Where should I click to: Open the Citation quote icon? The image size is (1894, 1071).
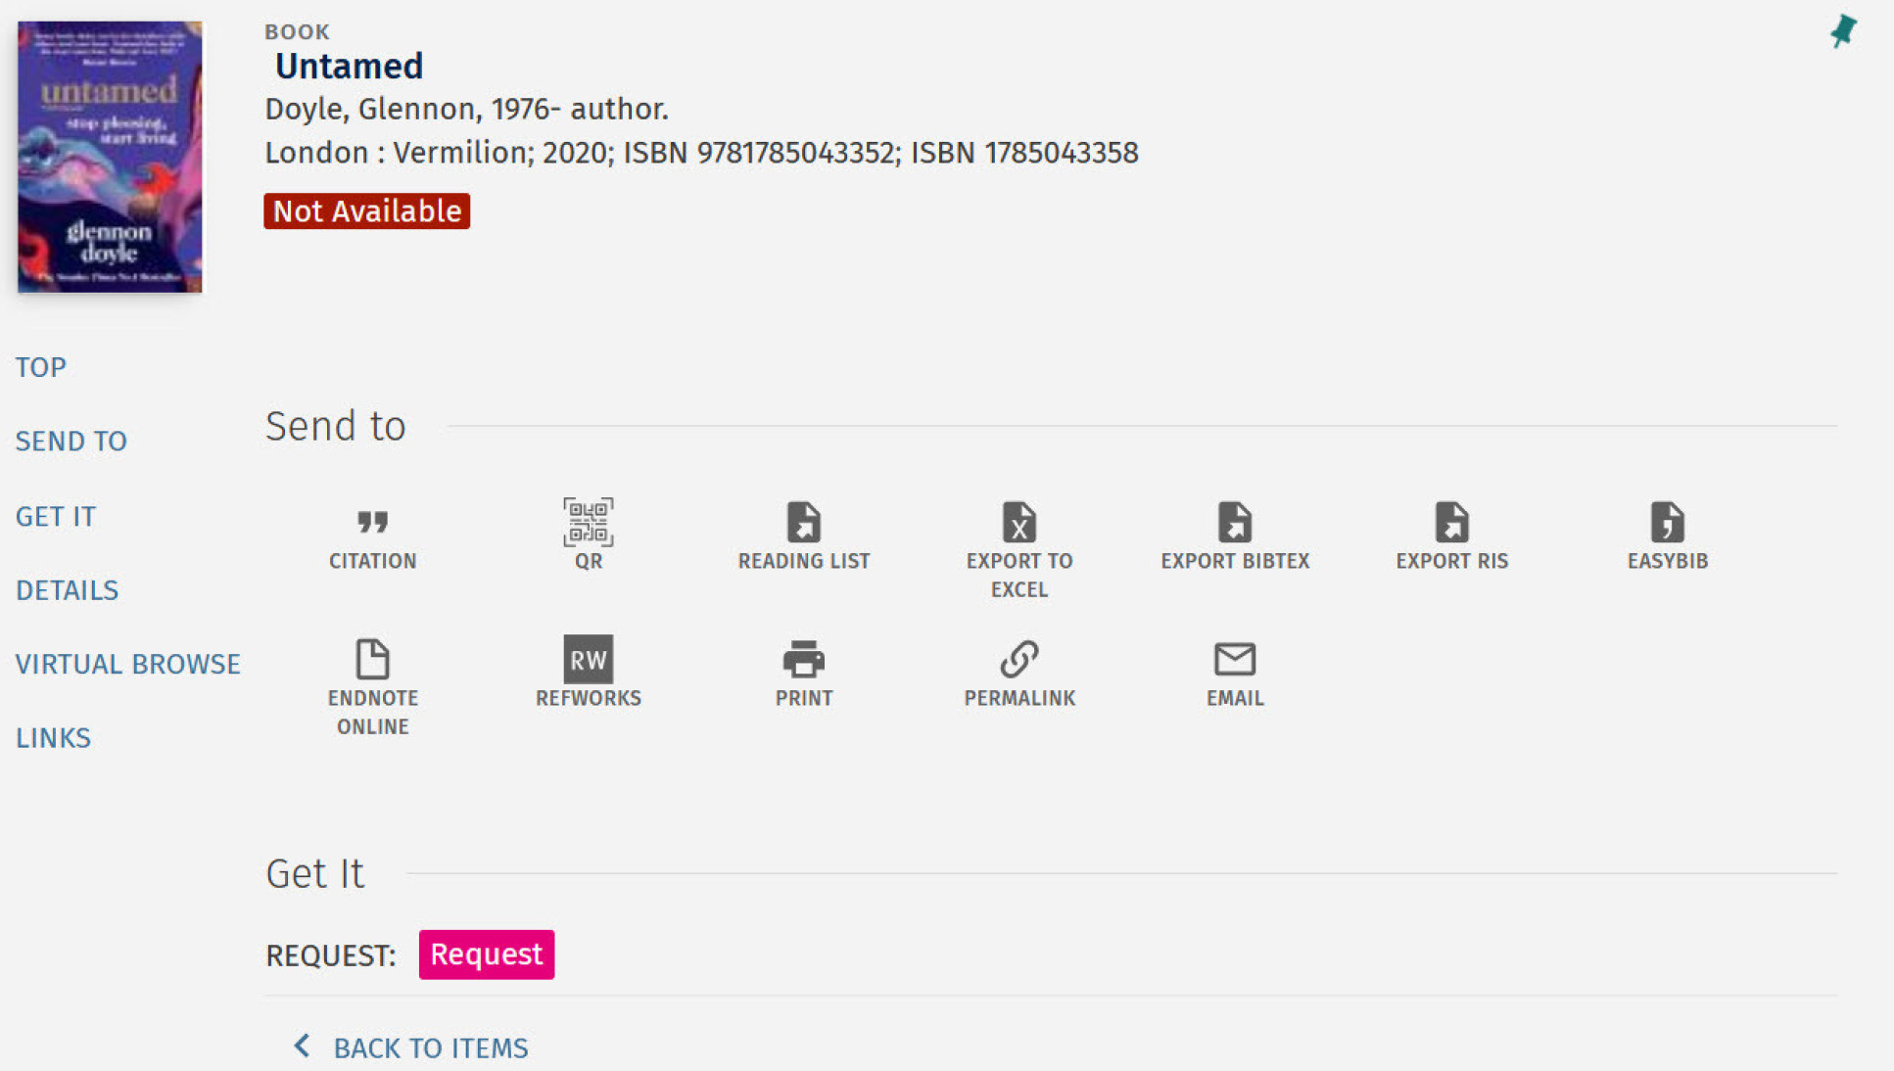(372, 535)
